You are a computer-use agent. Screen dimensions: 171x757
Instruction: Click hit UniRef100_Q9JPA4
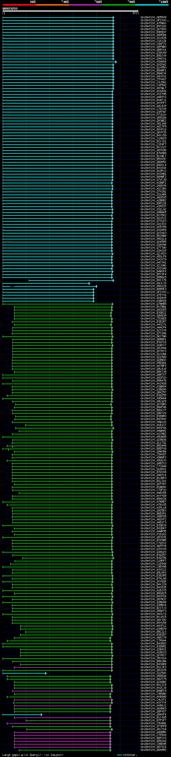[x=153, y=348]
